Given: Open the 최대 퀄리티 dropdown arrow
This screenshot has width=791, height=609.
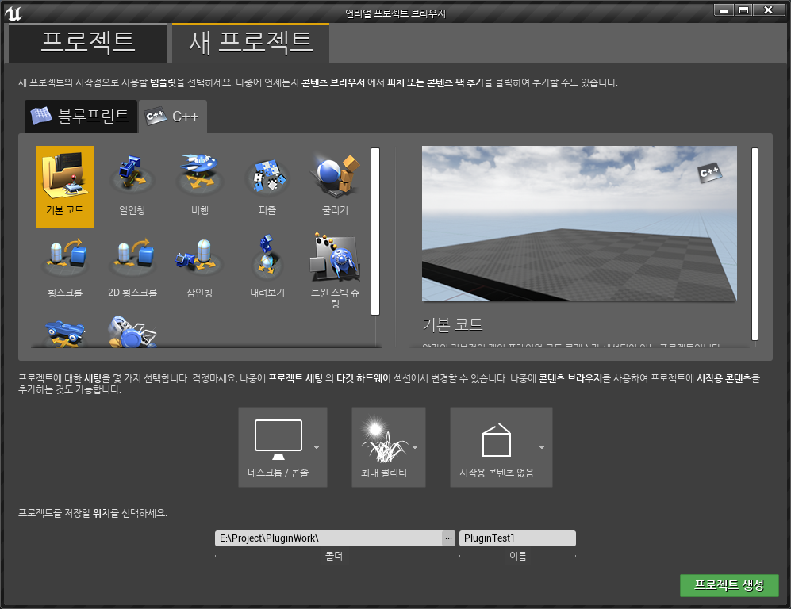Looking at the screenshot, I should (x=415, y=447).
